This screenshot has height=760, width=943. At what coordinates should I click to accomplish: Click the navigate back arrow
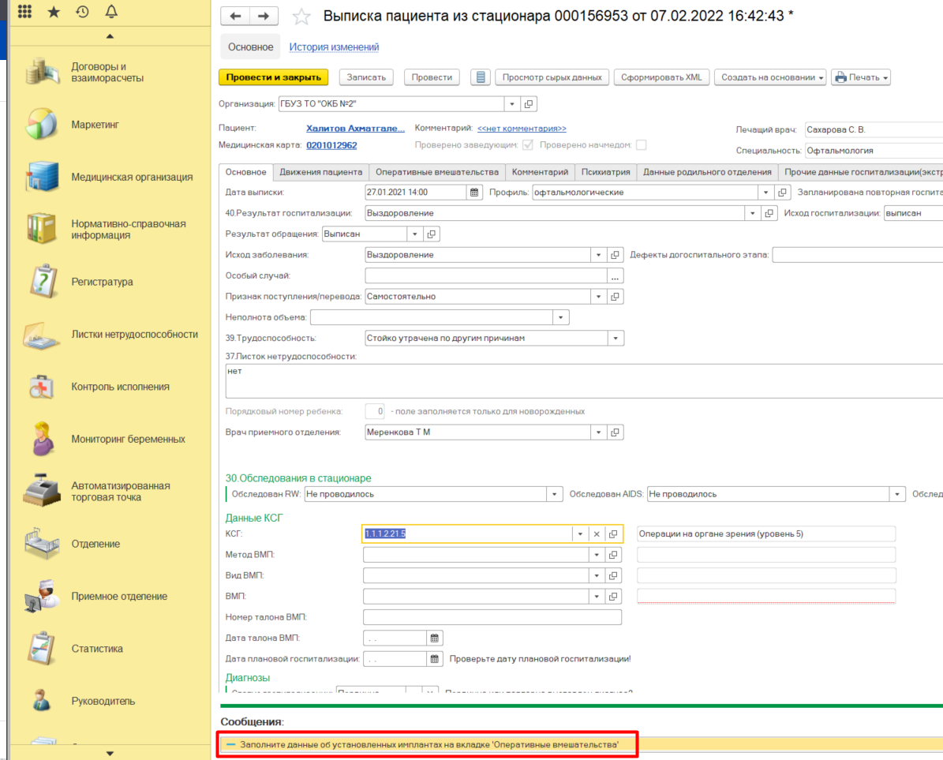[x=235, y=17]
